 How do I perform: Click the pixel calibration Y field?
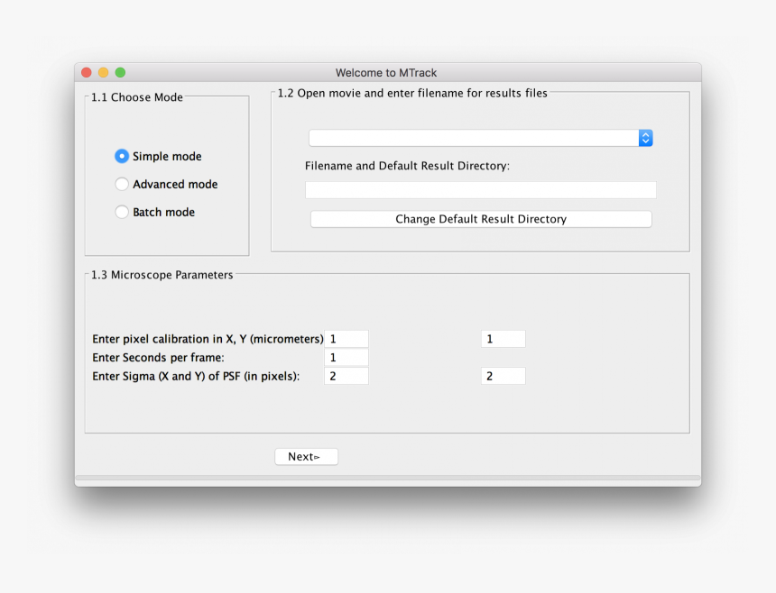(503, 338)
